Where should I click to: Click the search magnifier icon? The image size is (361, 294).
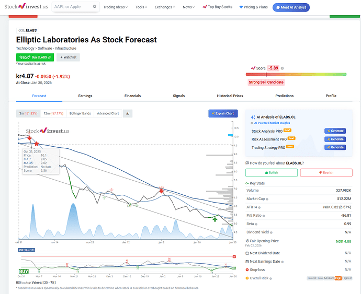pos(94,7)
